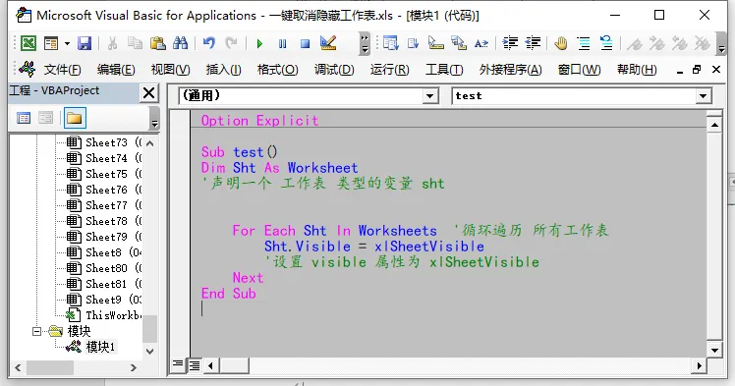735x386 pixels.
Task: Click Parameter Info toolbar icon
Action: [x=459, y=43]
